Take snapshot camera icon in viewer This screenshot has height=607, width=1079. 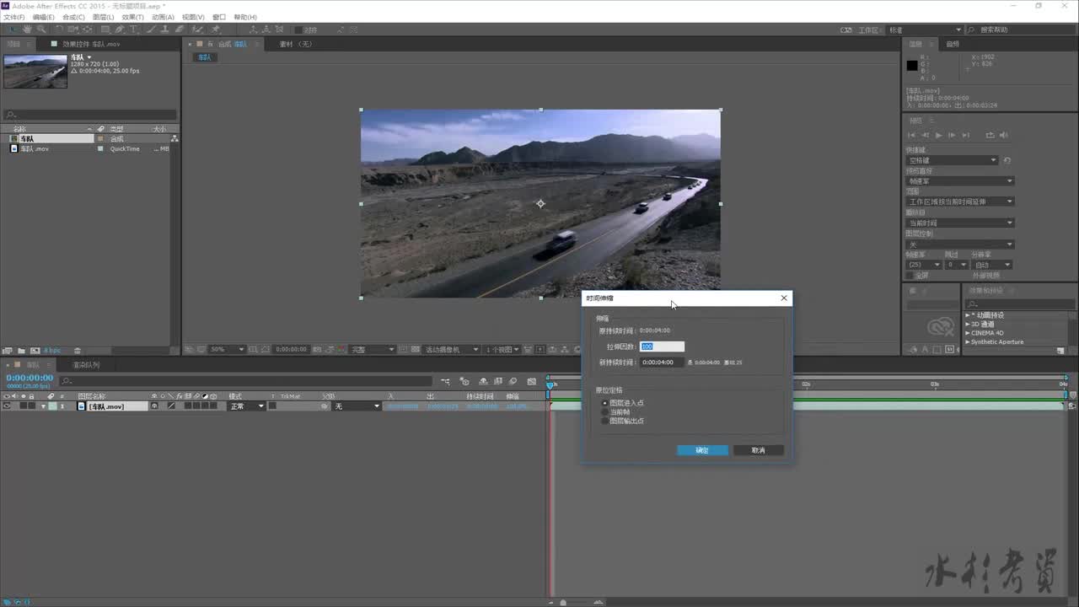(317, 349)
